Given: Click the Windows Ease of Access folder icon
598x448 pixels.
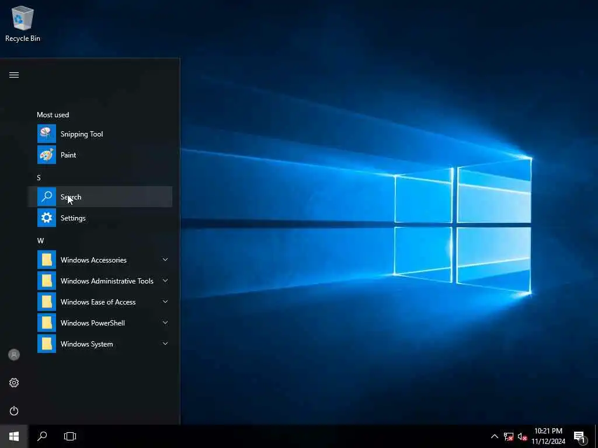Looking at the screenshot, I should [47, 302].
